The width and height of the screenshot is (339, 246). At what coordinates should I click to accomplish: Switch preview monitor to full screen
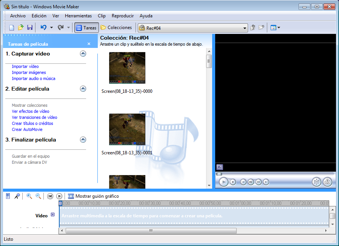(220, 167)
